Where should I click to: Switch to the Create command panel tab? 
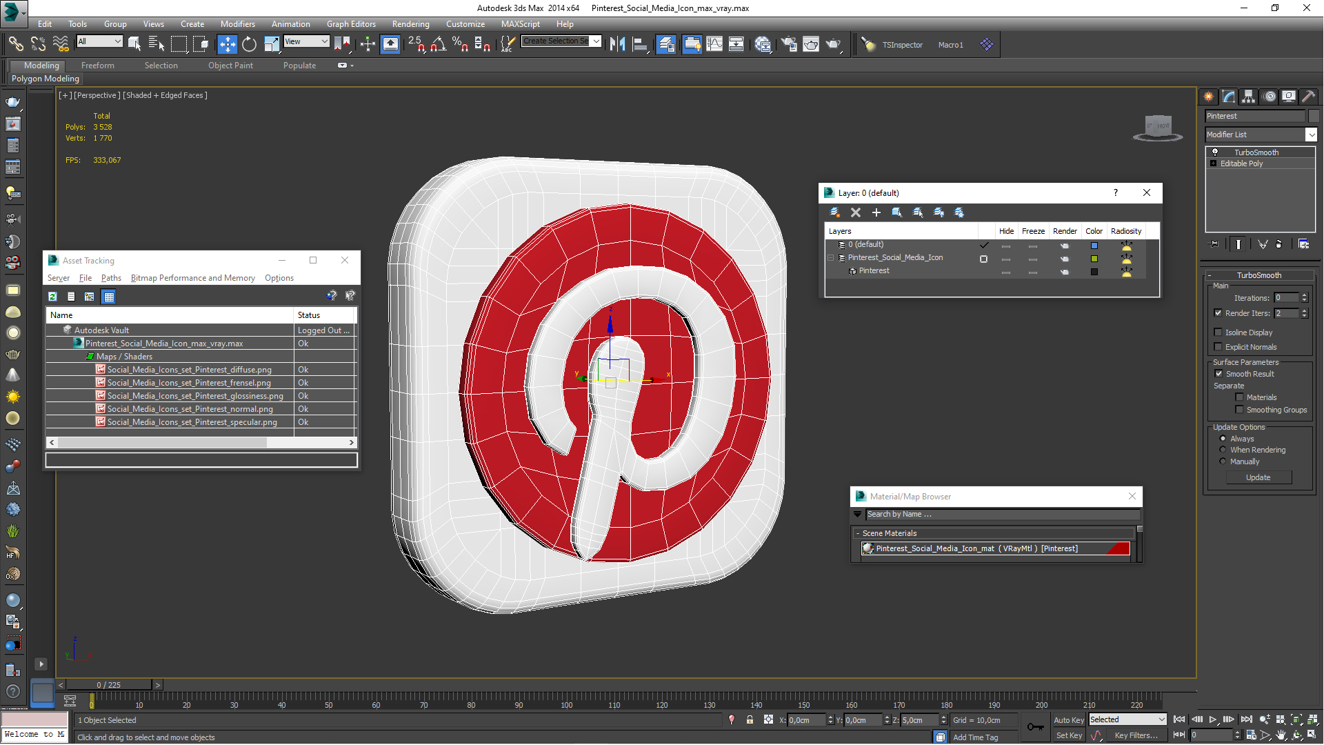[x=1209, y=97]
